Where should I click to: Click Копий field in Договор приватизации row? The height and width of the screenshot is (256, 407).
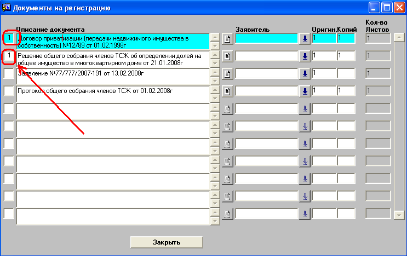pyautogui.click(x=346, y=38)
